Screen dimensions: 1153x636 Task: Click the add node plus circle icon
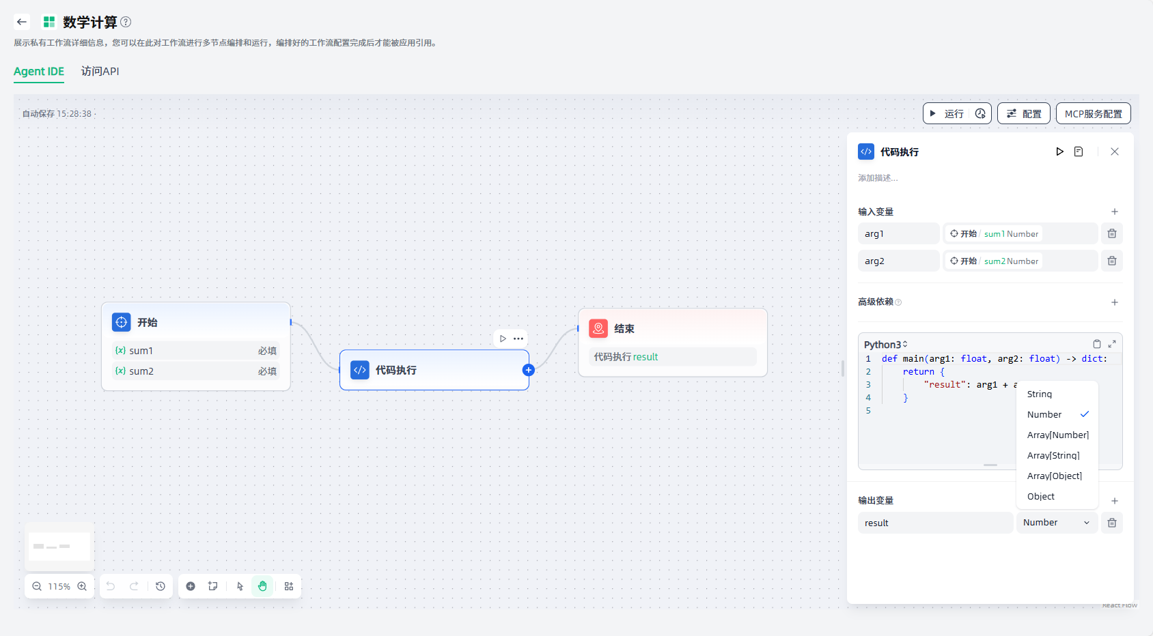pos(191,586)
